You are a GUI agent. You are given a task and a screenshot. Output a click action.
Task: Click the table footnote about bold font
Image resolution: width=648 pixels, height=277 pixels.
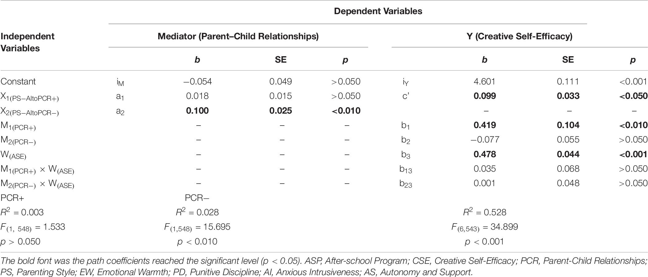point(324,267)
